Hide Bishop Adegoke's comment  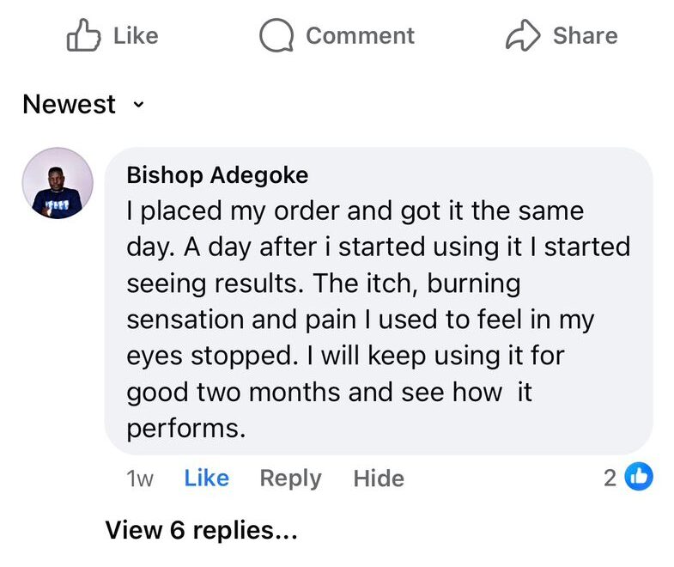pyautogui.click(x=379, y=478)
